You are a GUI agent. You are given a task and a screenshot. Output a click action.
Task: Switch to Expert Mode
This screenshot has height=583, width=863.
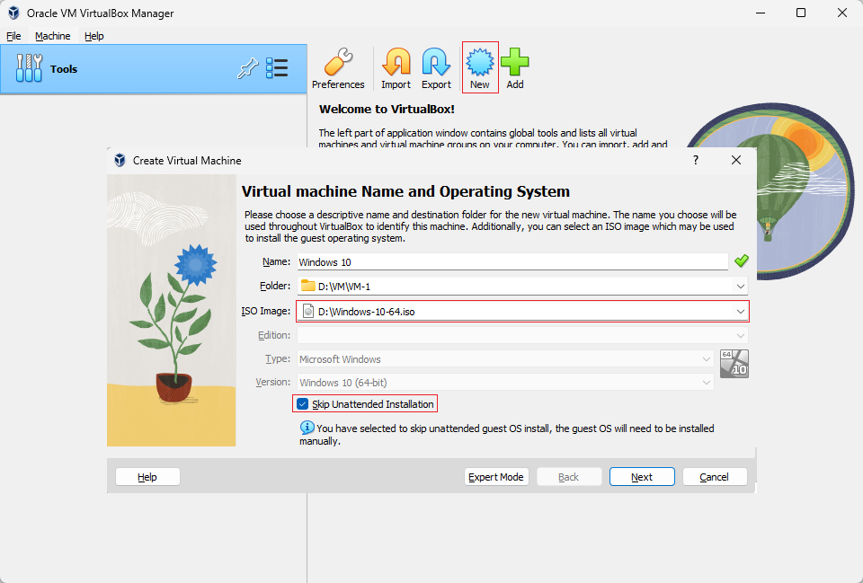point(496,477)
